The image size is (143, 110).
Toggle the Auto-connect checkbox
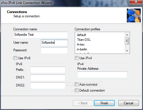coord(76,84)
